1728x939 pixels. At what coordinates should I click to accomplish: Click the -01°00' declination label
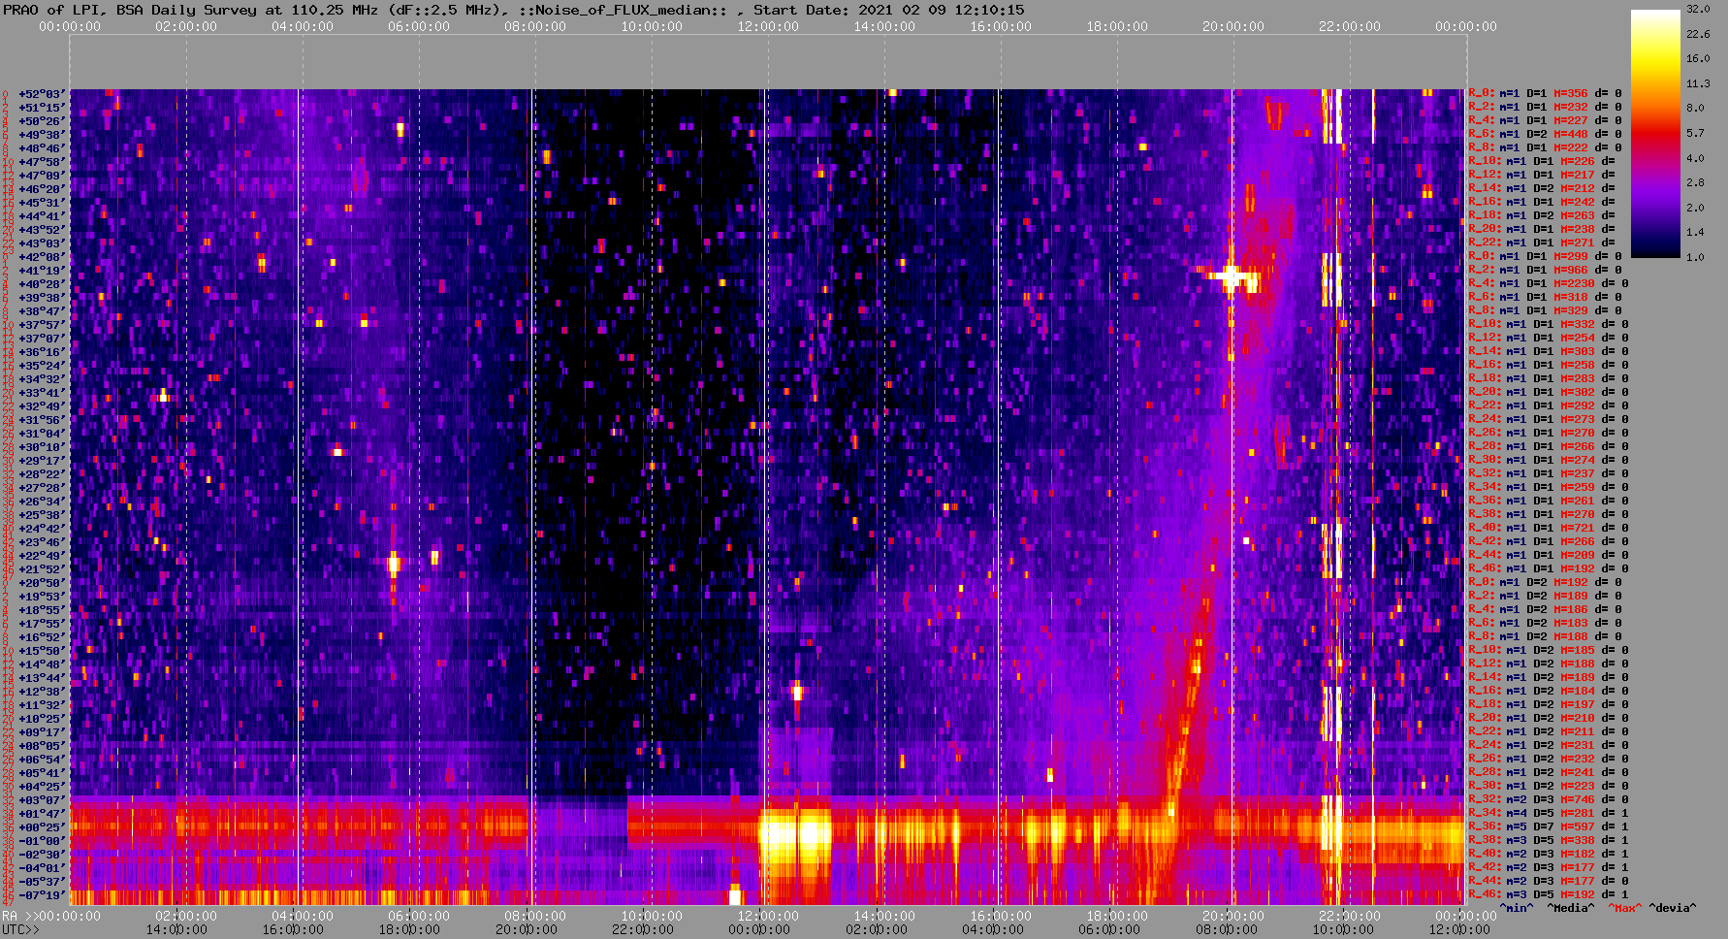tap(42, 841)
